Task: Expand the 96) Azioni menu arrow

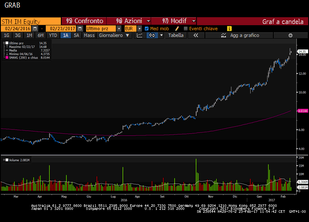Action: [148, 21]
